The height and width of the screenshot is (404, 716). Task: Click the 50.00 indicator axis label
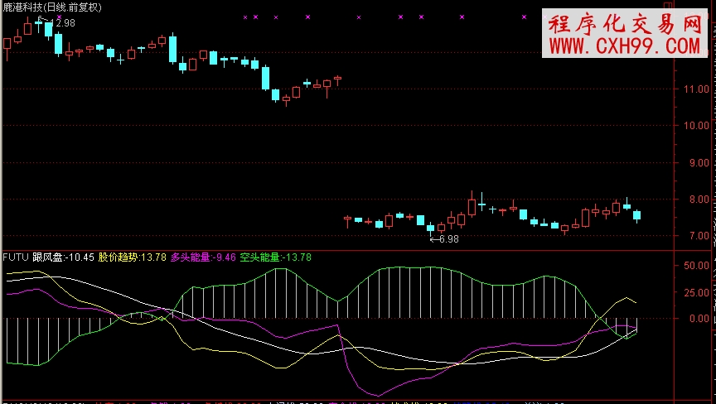[694, 267]
